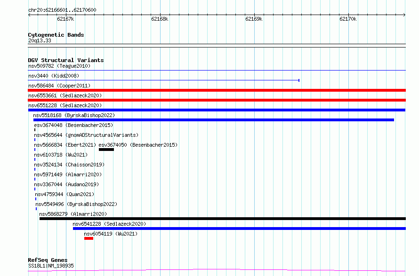Click the 62170k ruler position label

tap(348, 19)
